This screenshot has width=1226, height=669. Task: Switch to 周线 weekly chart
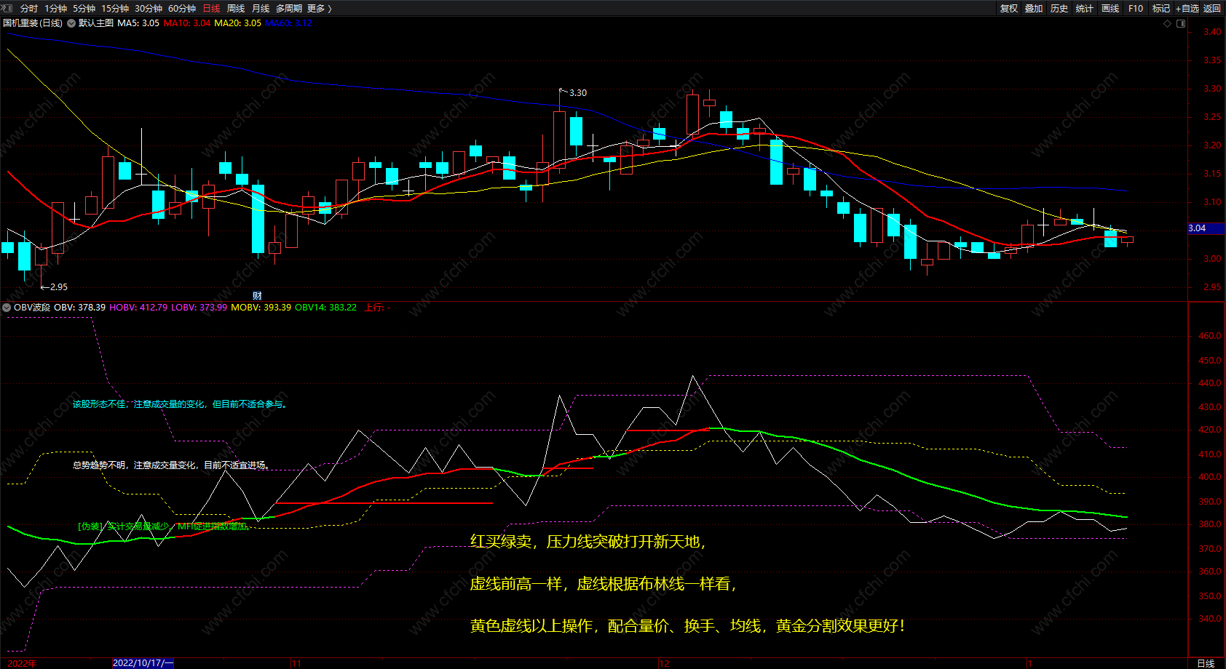click(x=236, y=9)
